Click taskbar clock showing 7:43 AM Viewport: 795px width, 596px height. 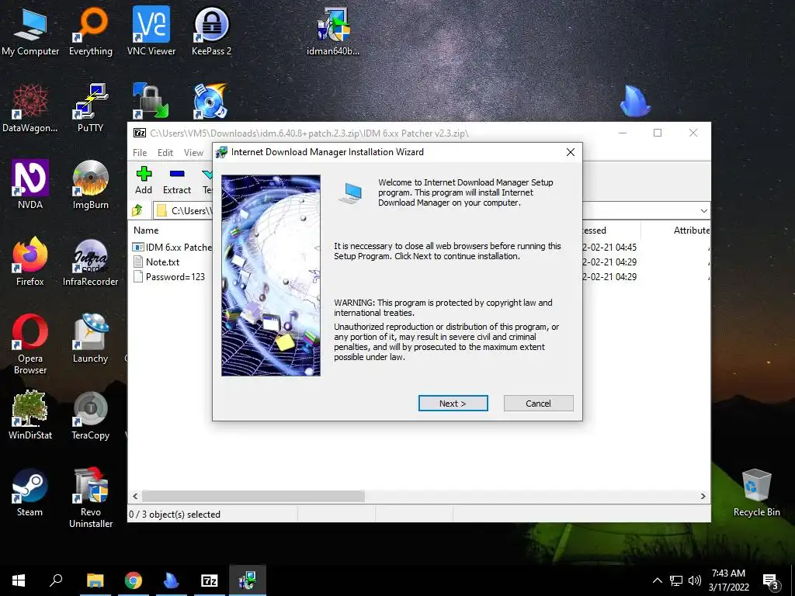(728, 580)
